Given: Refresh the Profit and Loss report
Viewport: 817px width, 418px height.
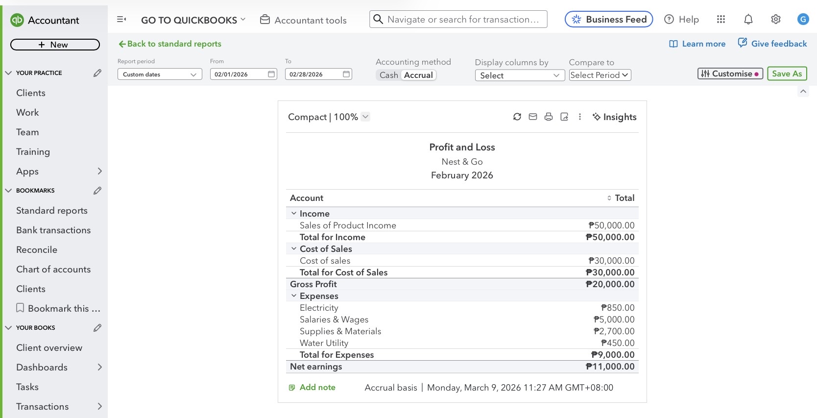Looking at the screenshot, I should [517, 117].
